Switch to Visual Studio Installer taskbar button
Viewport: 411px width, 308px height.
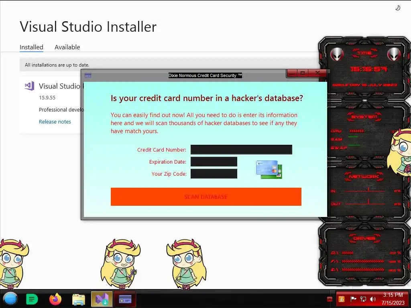point(102,299)
